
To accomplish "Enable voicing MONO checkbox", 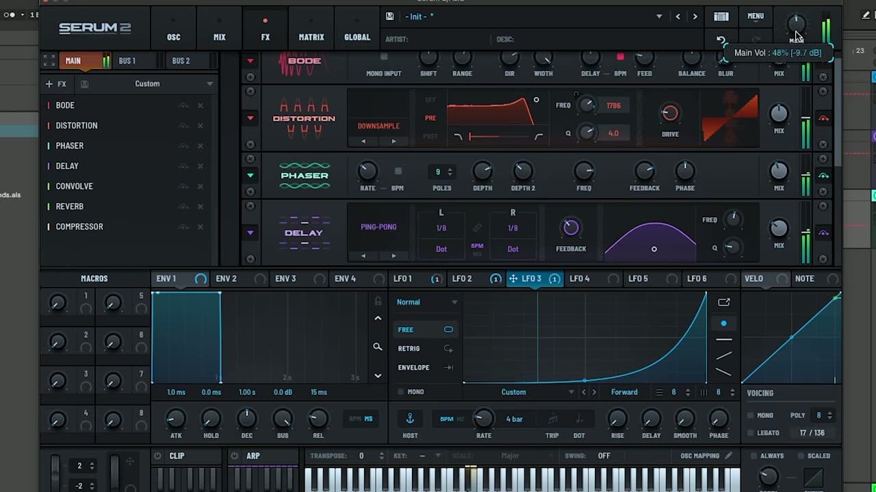I will point(751,415).
